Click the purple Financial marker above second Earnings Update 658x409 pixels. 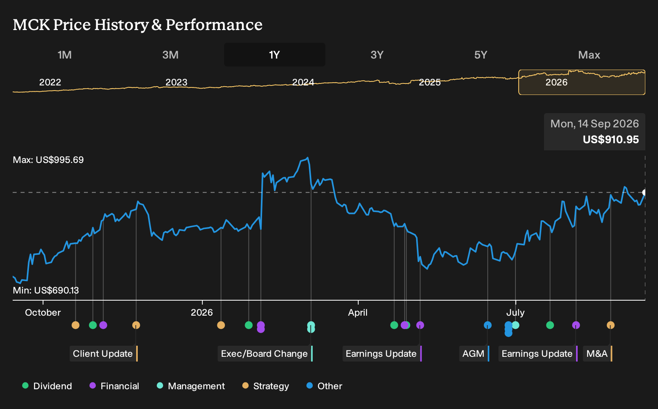576,325
